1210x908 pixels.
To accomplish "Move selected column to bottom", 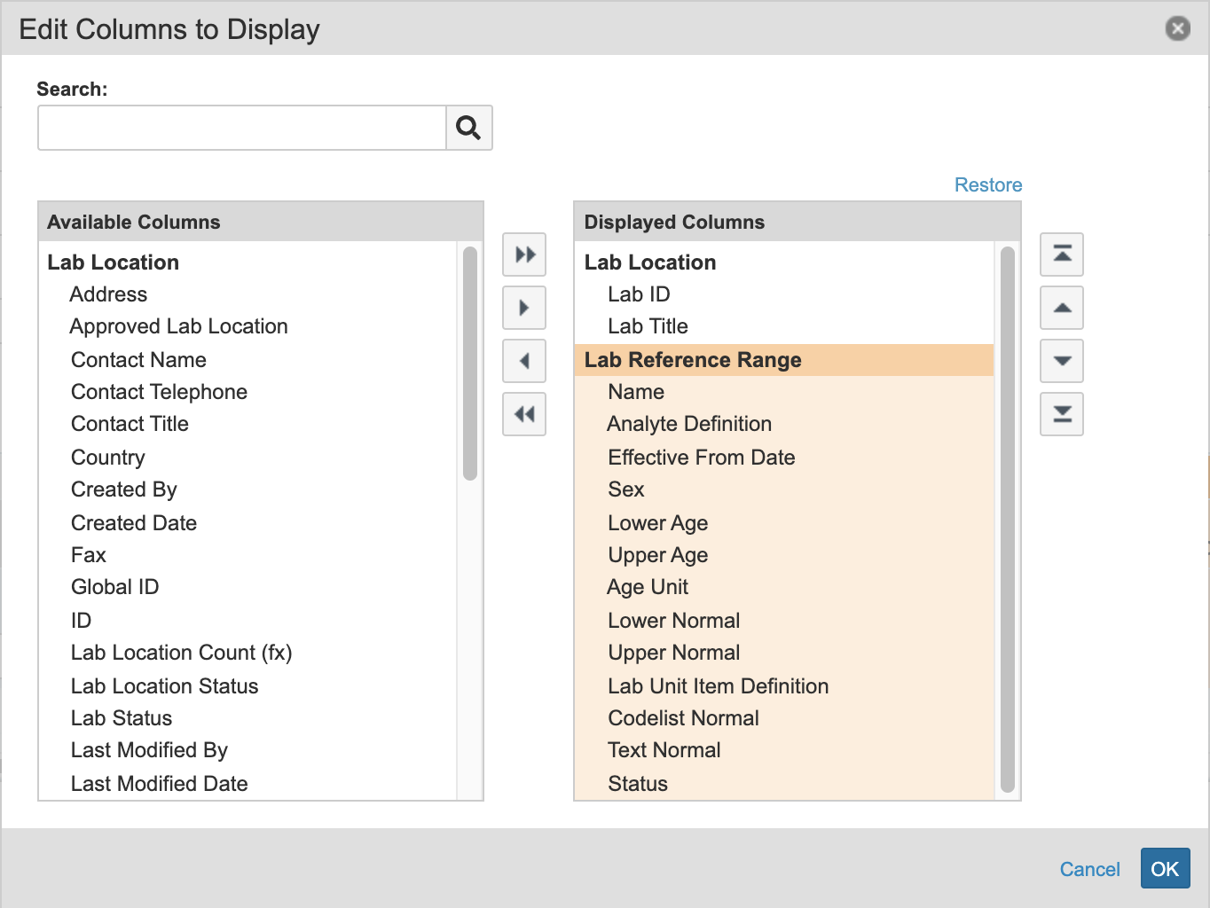I will click(x=1062, y=414).
